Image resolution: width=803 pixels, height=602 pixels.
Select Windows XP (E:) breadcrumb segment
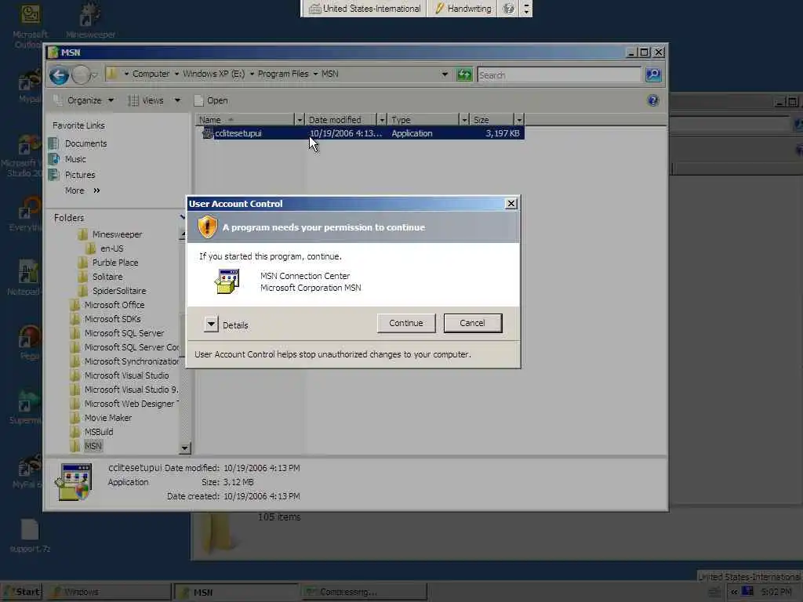pos(213,74)
